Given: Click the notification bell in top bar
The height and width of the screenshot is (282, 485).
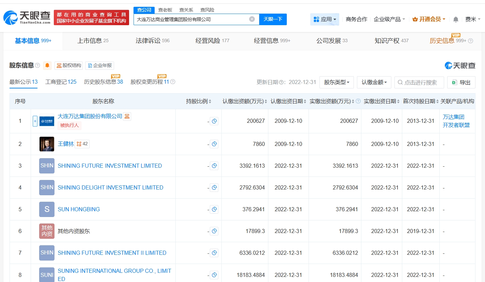Looking at the screenshot, I should point(456,19).
